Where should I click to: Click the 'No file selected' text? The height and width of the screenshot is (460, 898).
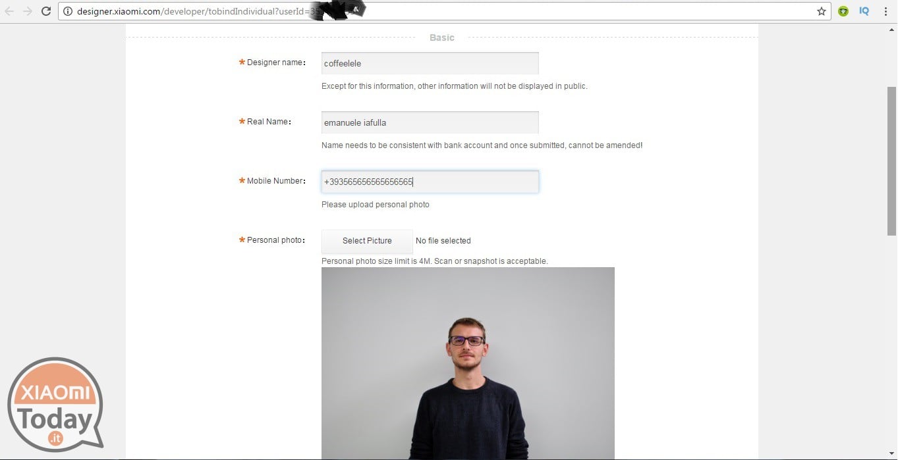click(x=443, y=241)
